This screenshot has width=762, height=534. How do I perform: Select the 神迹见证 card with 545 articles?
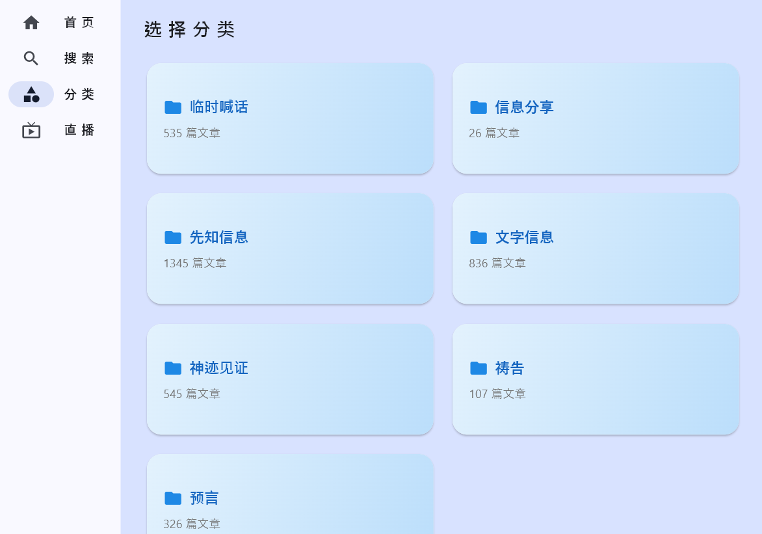290,379
